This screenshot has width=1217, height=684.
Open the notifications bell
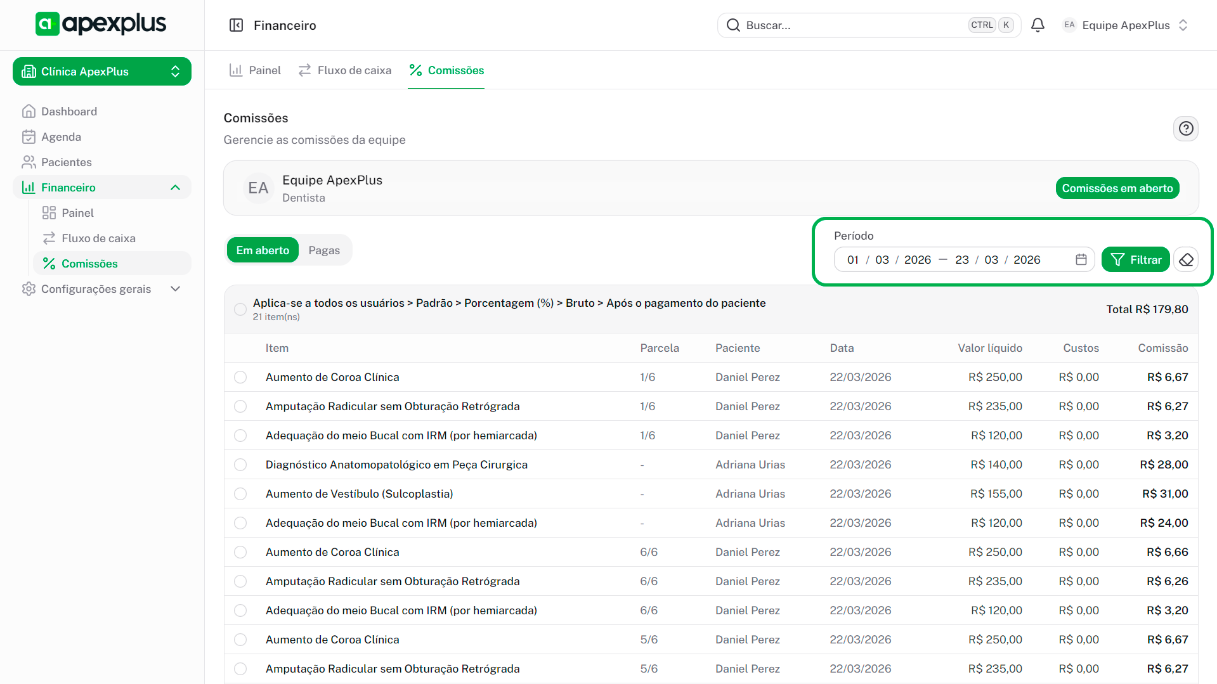1038,25
